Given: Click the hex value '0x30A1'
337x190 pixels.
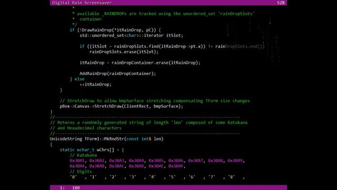Looking at the screenshot, I should pos(77,160).
